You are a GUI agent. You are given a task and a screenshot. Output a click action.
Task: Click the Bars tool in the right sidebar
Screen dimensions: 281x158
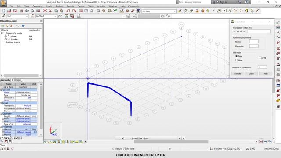(278, 37)
